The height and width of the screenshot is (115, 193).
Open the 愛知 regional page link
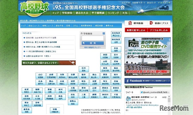84,88
